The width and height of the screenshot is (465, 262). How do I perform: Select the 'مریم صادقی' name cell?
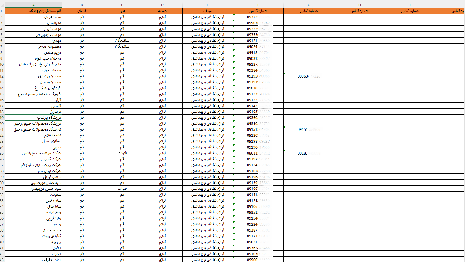pyautogui.click(x=33, y=52)
